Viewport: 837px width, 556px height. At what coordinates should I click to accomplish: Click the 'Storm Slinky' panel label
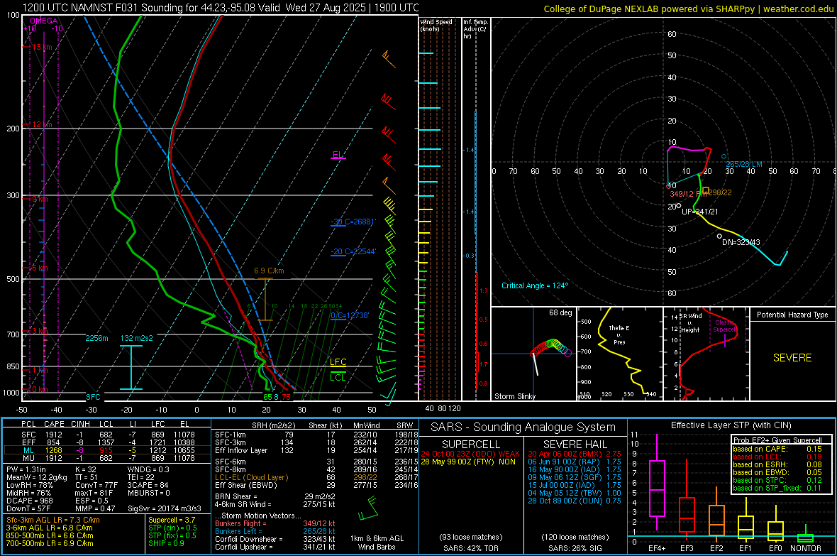click(x=514, y=396)
